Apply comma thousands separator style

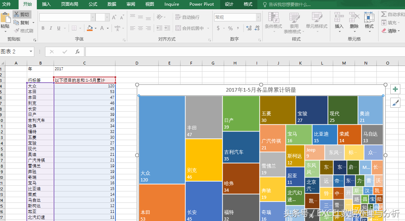pos(238,28)
